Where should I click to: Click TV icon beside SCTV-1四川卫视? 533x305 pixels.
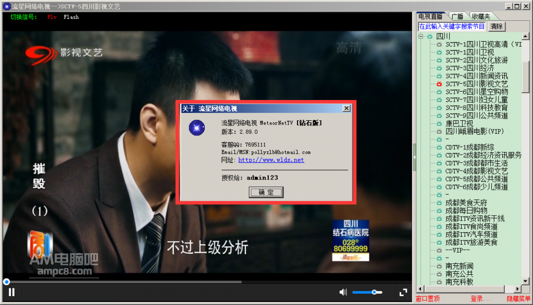click(x=439, y=52)
